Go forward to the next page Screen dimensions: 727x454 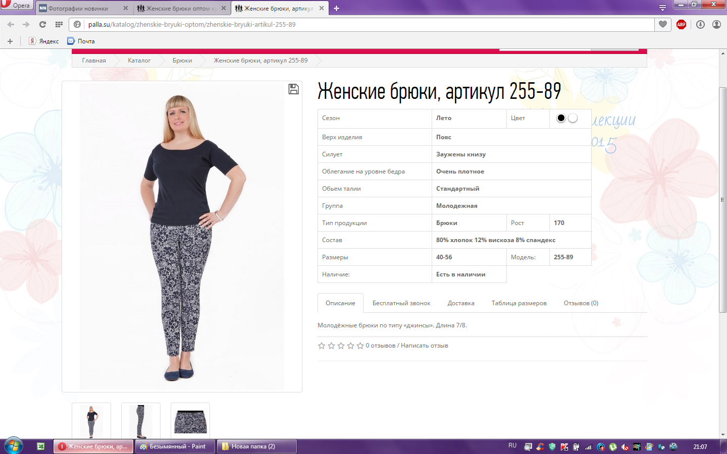[26, 24]
